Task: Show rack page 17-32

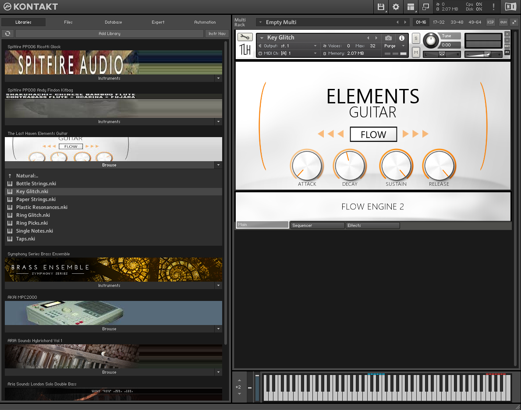Action: (439, 22)
